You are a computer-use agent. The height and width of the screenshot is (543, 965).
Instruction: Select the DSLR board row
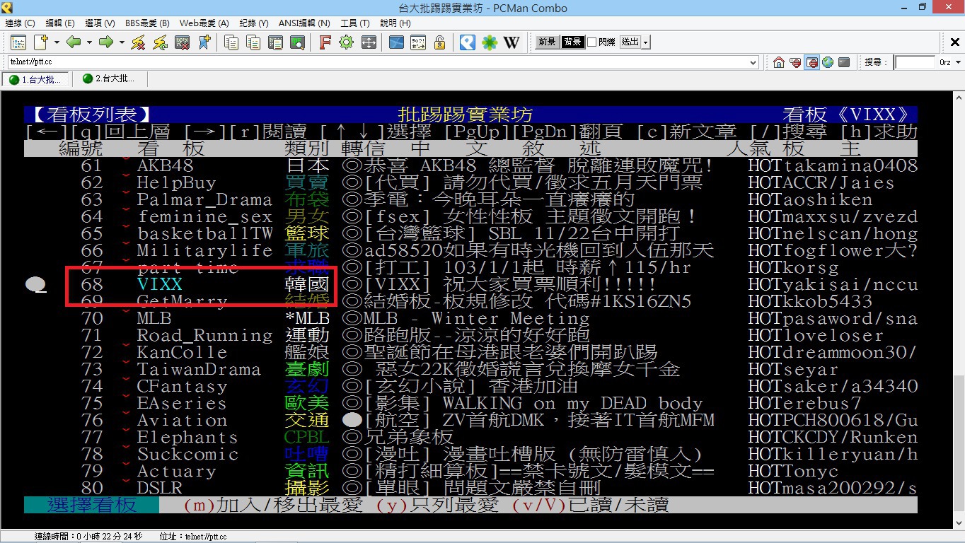(470, 489)
